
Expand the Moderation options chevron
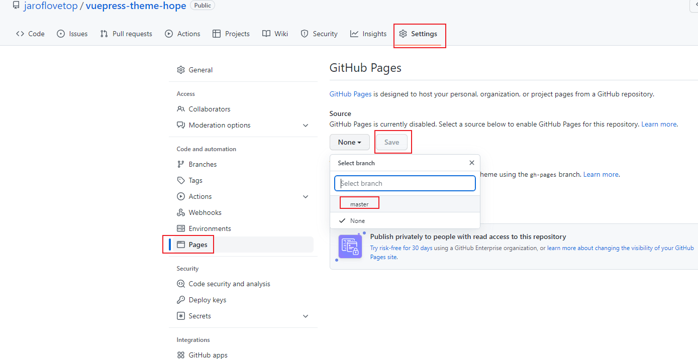coord(306,125)
